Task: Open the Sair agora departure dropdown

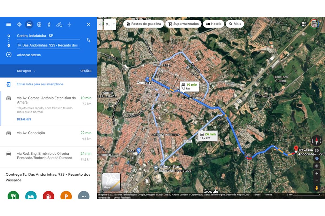Action: click(x=26, y=71)
